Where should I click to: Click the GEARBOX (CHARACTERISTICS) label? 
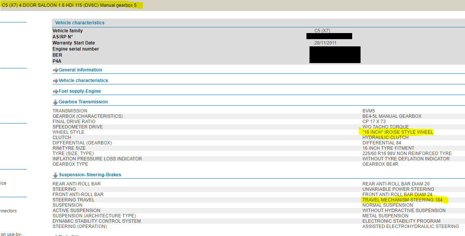pyautogui.click(x=88, y=116)
